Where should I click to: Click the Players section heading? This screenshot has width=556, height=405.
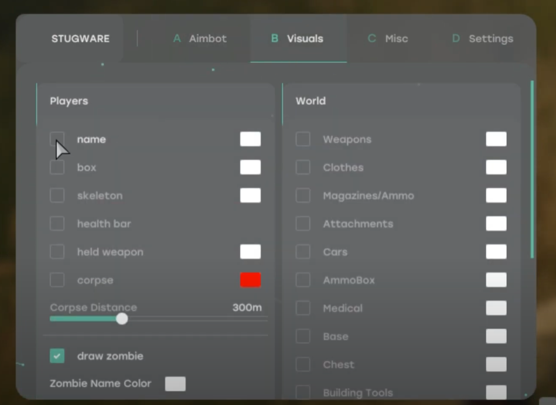[x=69, y=101]
